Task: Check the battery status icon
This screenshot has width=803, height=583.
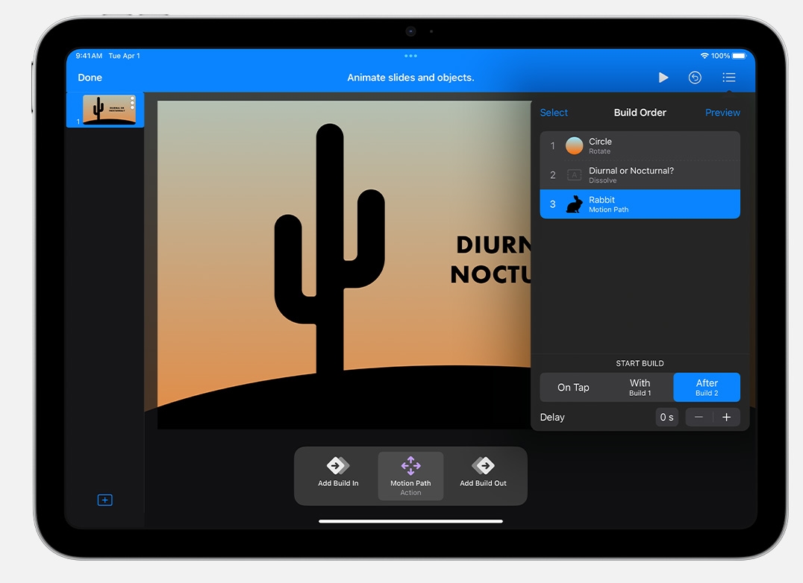Action: 739,56
